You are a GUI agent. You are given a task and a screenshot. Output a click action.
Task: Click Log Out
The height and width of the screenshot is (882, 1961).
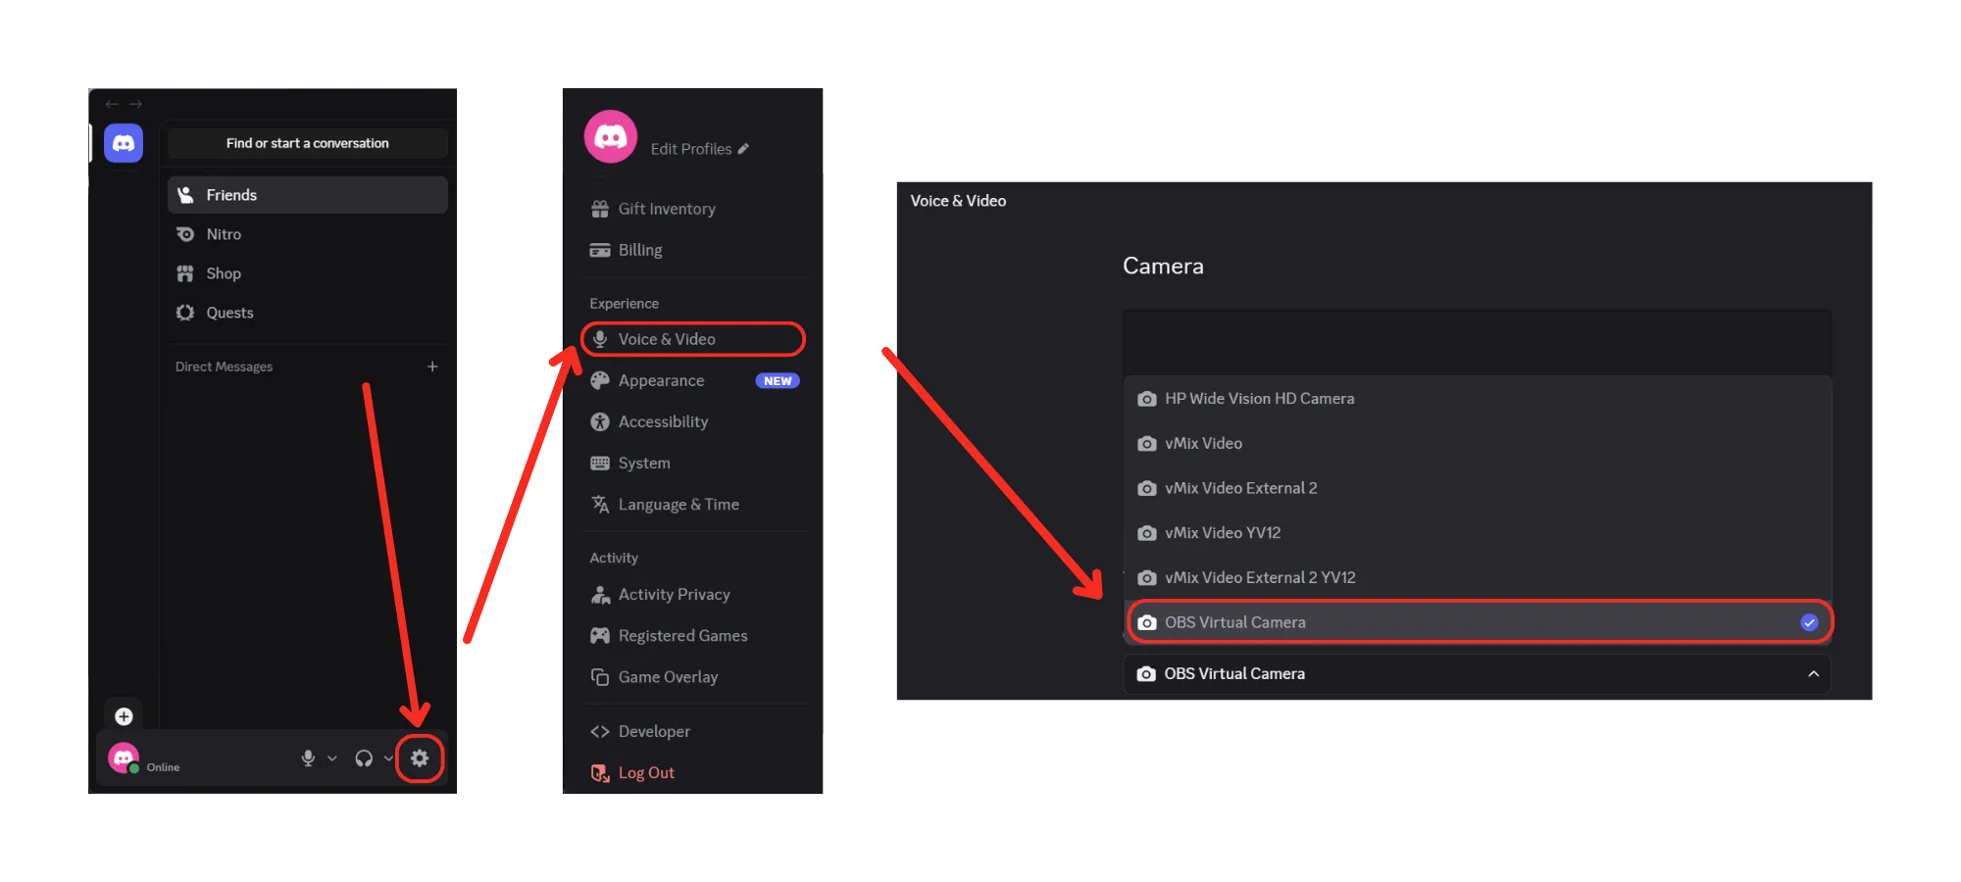pyautogui.click(x=693, y=772)
